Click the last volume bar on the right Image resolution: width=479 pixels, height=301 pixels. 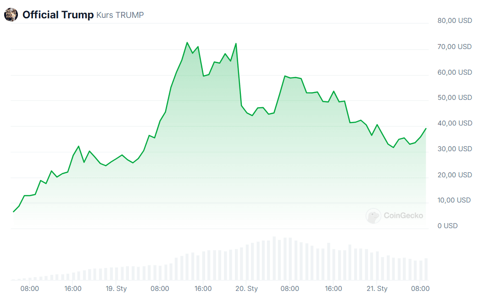[x=426, y=269]
